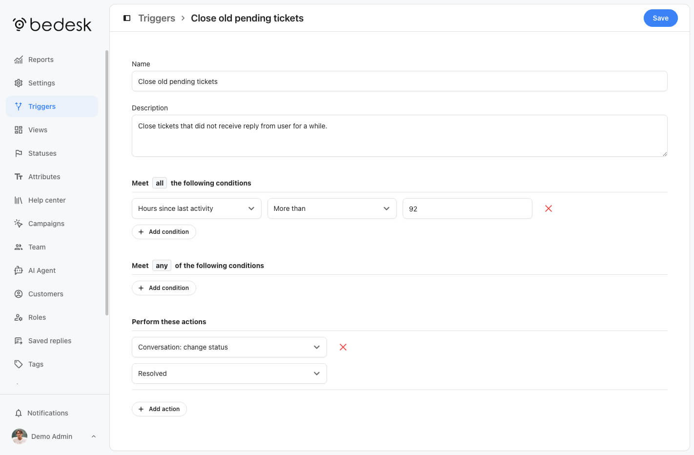The image size is (694, 455).
Task: Click the "all" conditions badge
Action: (160, 183)
